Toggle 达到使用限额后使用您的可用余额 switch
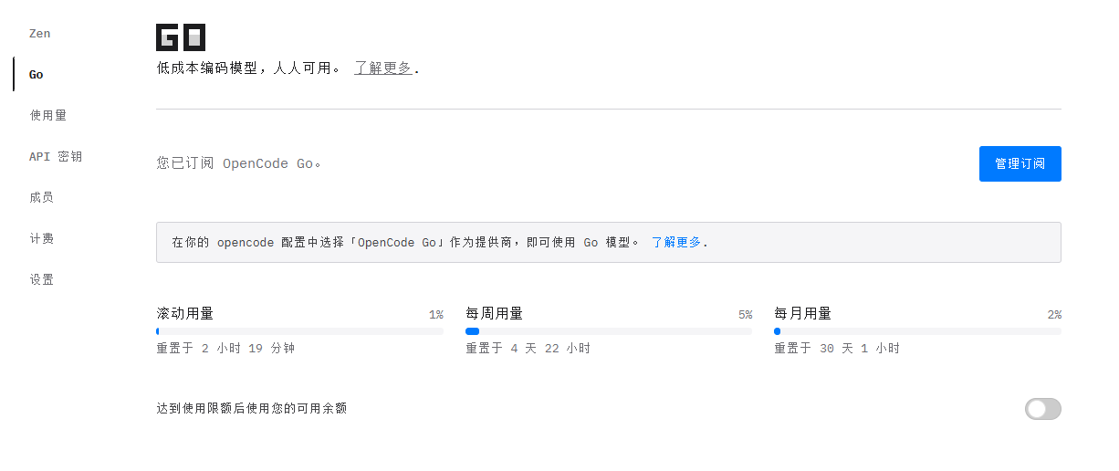 click(1043, 409)
